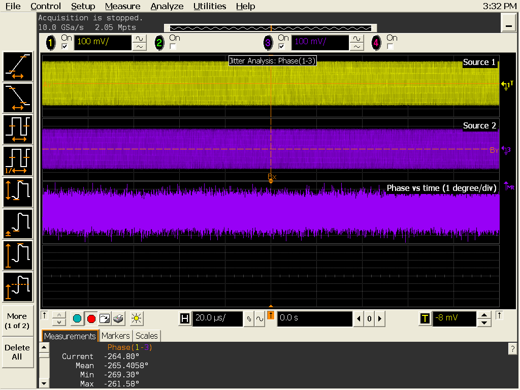
Task: Switch to the Markers tab
Action: point(115,336)
